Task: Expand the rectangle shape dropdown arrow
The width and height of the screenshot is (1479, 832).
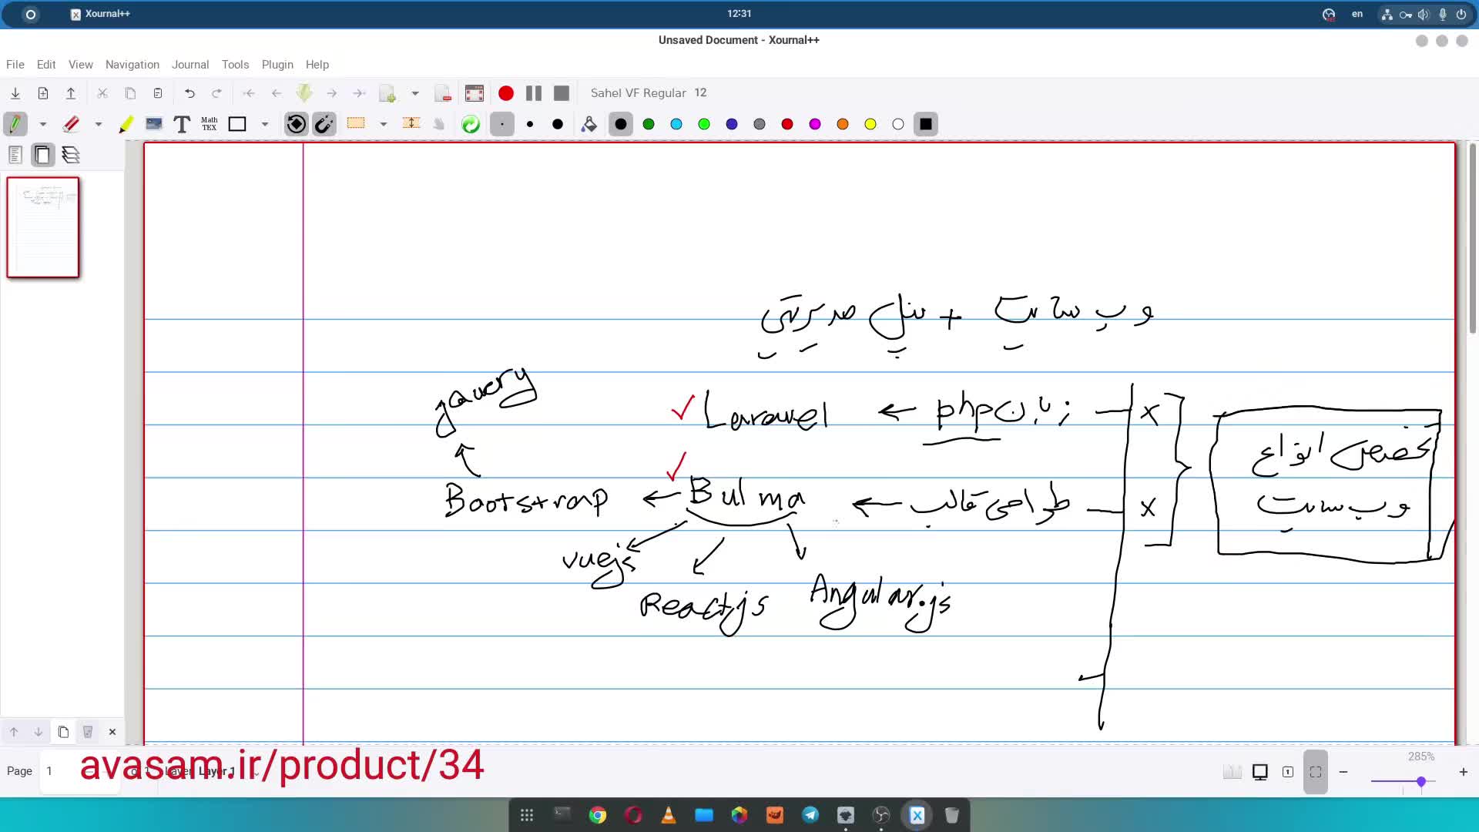Action: pyautogui.click(x=265, y=124)
